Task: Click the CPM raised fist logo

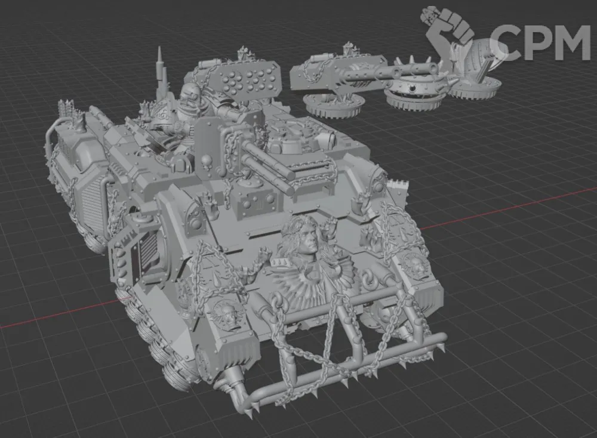Action: coord(449,33)
